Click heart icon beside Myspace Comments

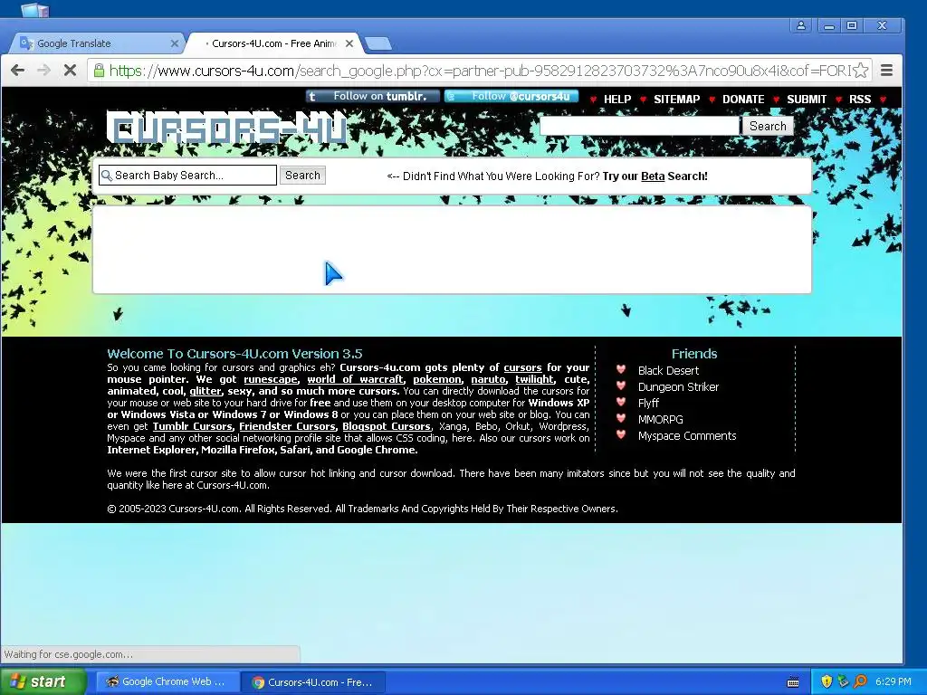click(621, 434)
